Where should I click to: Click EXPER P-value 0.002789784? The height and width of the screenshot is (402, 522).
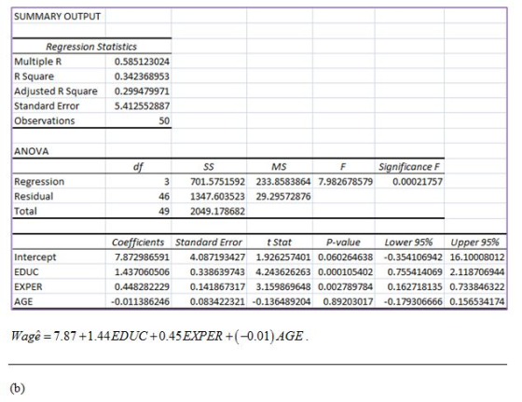tap(346, 286)
